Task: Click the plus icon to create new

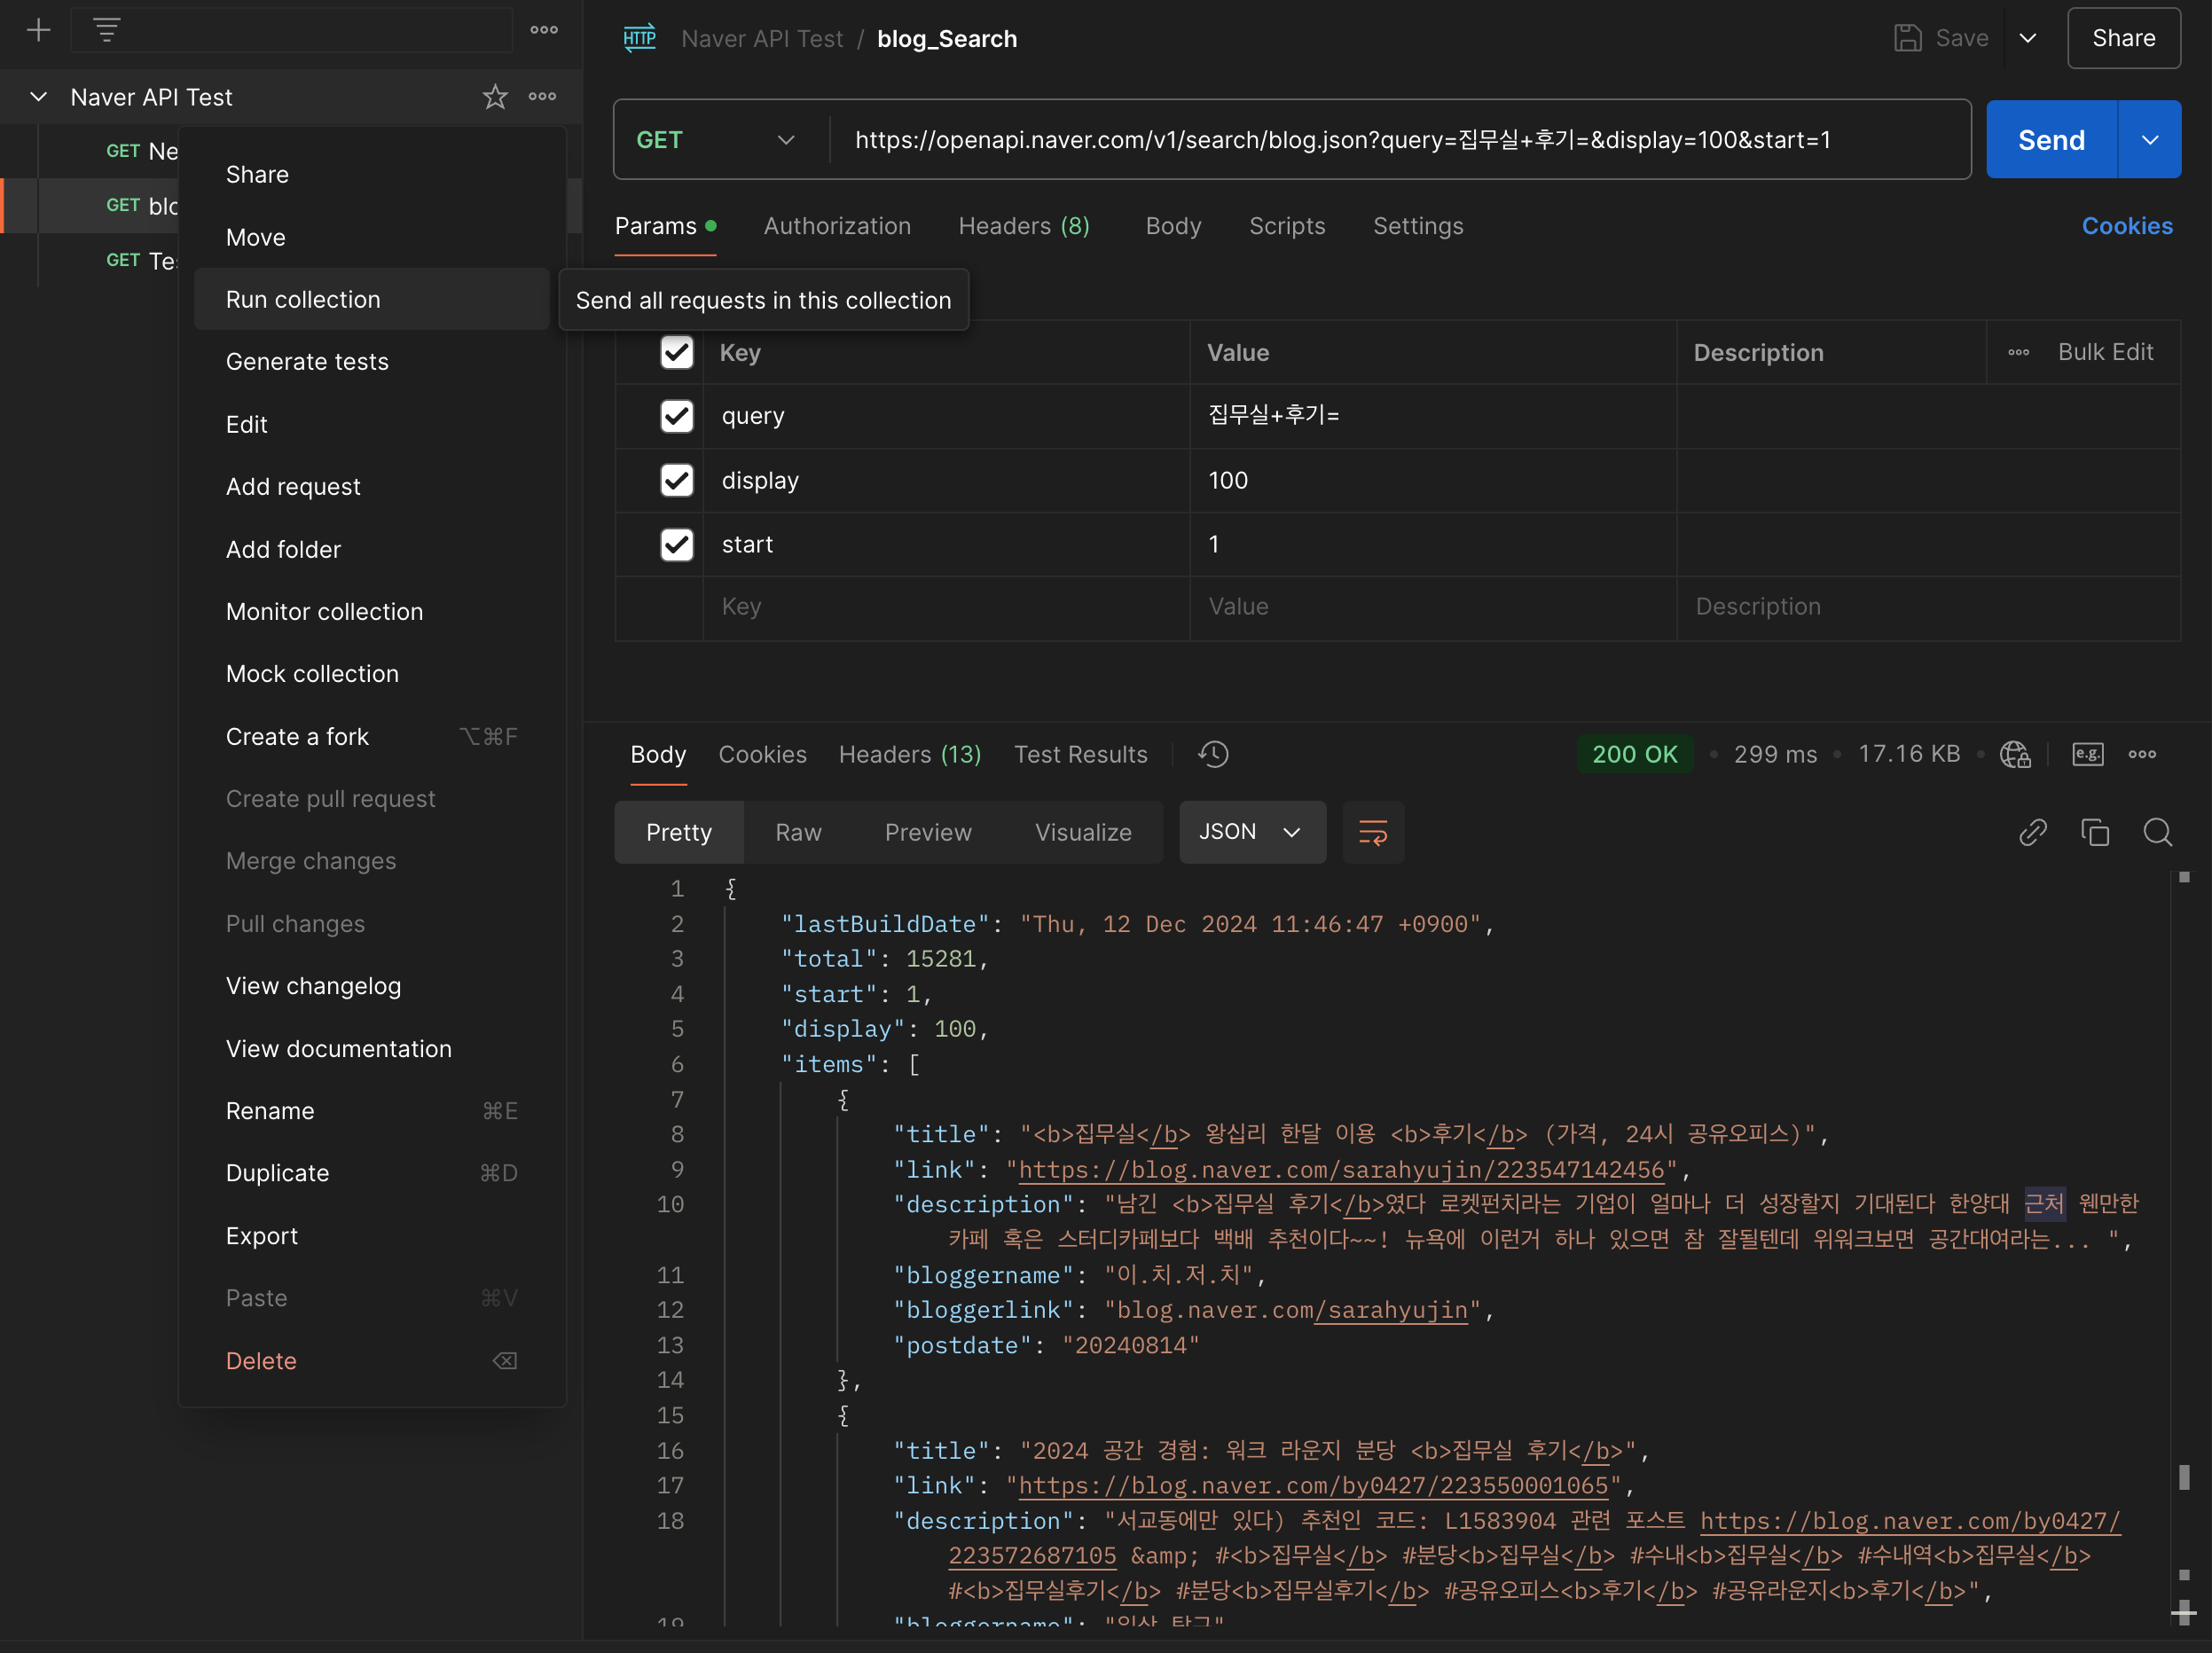Action: tap(39, 30)
